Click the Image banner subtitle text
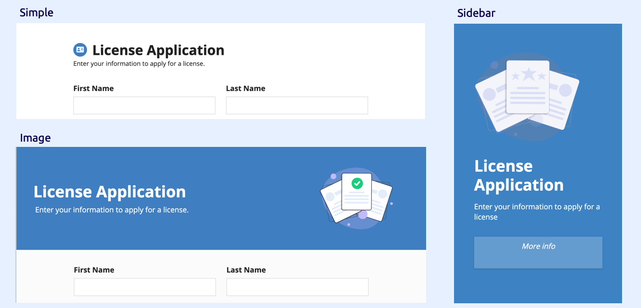Viewport: 641px width, 308px height. coord(112,210)
